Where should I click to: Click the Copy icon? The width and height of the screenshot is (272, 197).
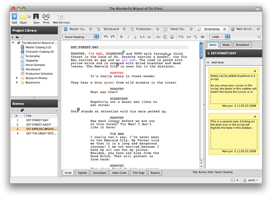165,37
